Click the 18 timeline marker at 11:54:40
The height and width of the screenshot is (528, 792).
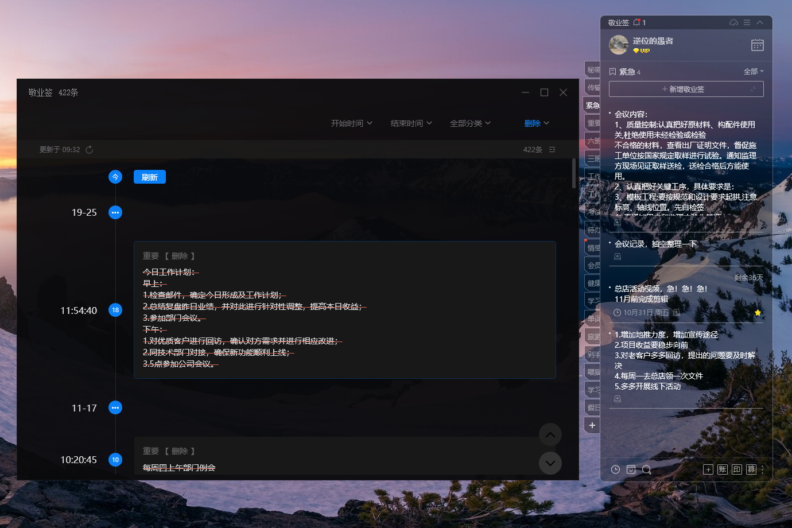coord(115,310)
